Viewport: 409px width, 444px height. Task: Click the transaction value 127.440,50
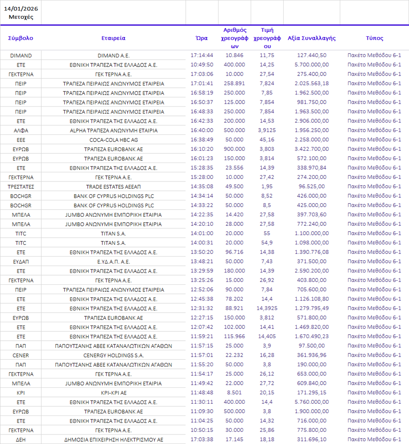tap(312, 55)
